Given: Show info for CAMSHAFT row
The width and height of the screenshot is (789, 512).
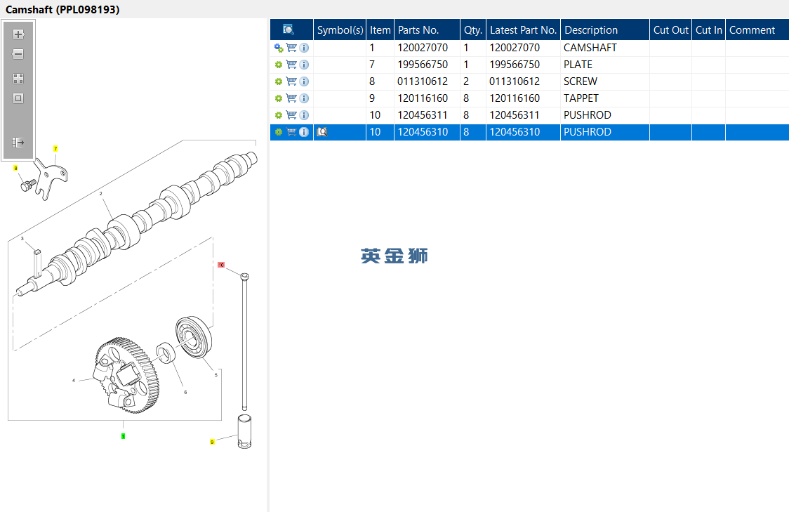Looking at the screenshot, I should tap(304, 48).
